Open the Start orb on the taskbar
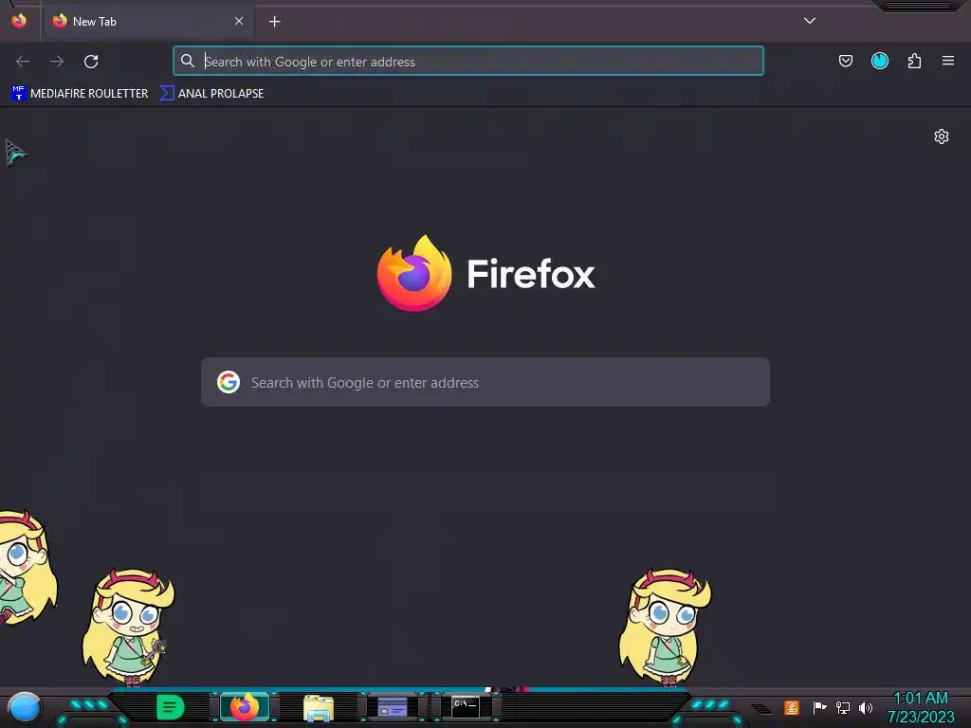 (24, 708)
